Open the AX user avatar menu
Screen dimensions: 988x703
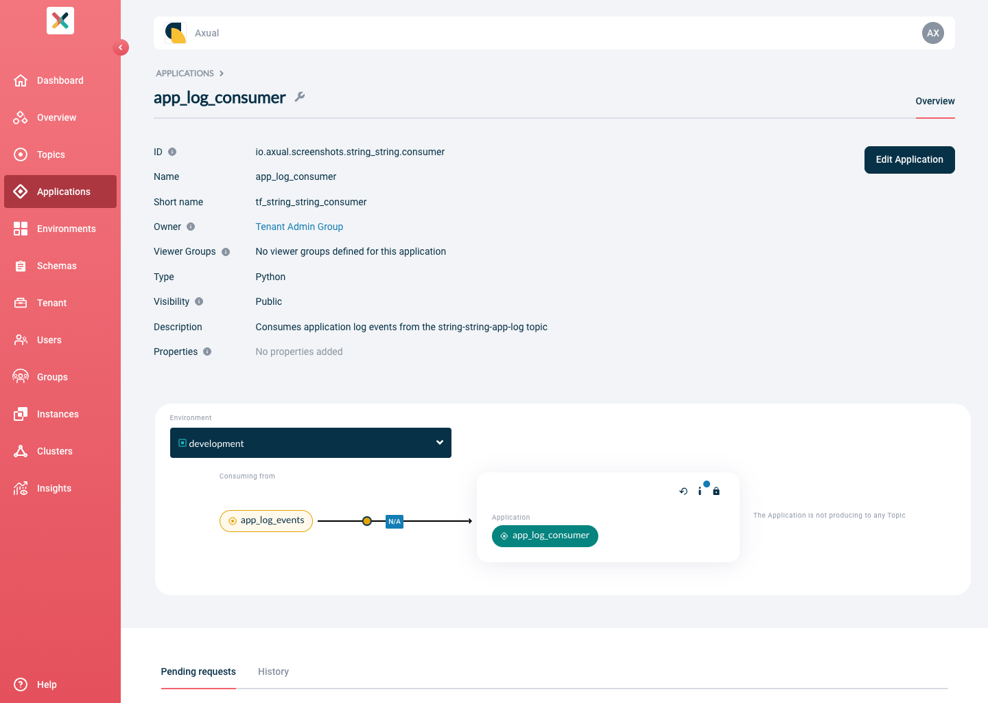click(x=933, y=33)
